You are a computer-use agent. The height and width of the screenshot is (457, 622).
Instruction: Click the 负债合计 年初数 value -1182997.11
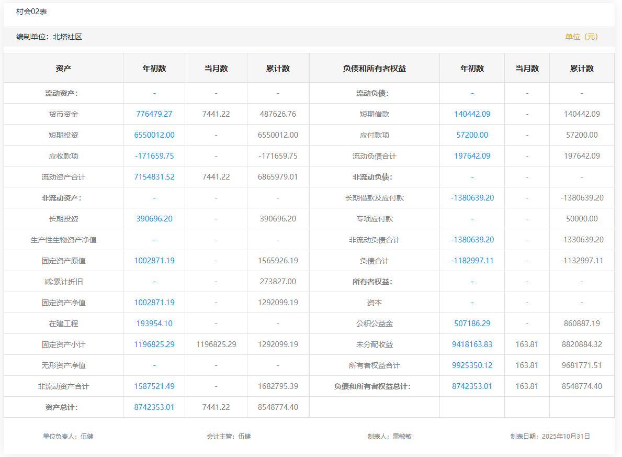[x=472, y=261]
